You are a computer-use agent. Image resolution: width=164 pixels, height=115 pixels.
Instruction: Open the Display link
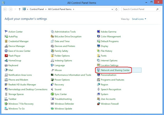104,46
